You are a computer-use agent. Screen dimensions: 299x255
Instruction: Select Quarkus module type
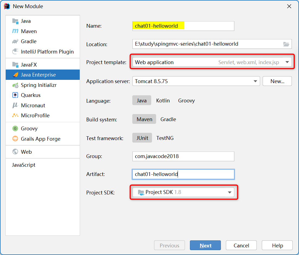(43, 95)
